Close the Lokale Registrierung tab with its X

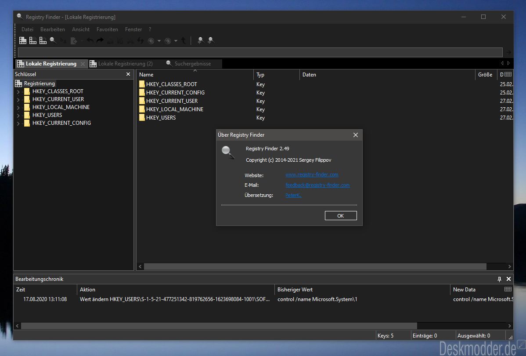pos(83,64)
